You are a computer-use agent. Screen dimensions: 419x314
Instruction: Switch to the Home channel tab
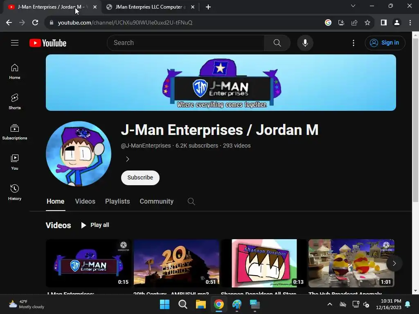point(55,201)
